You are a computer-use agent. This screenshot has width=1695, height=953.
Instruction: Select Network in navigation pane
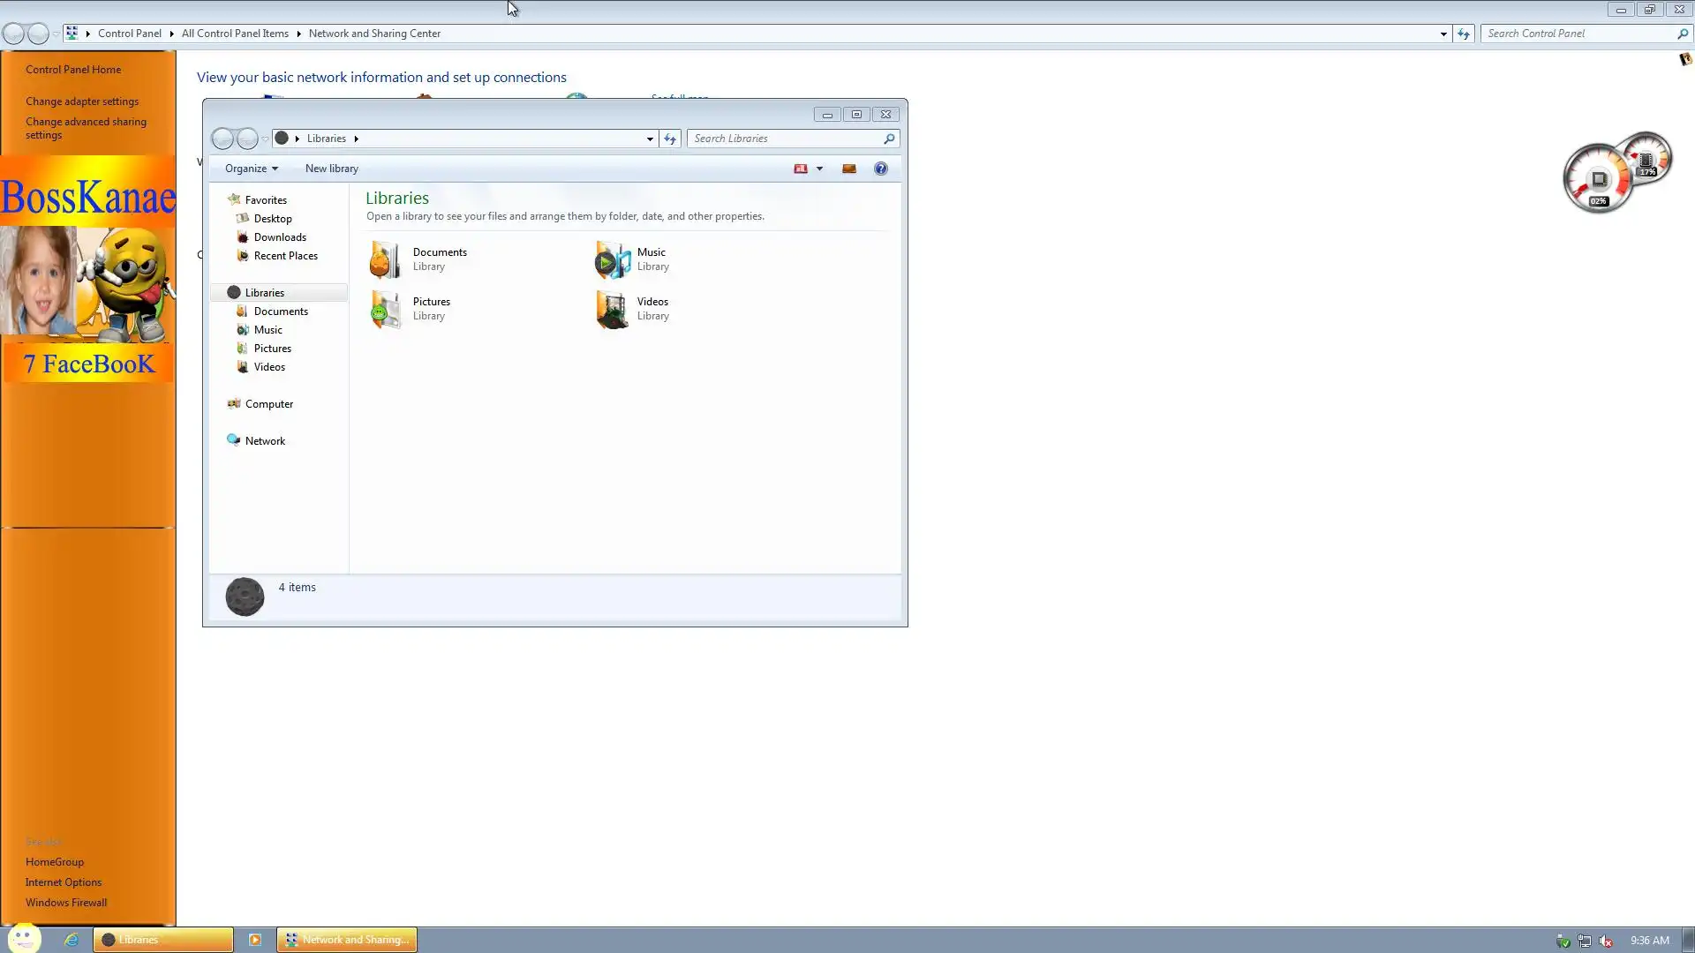pyautogui.click(x=265, y=441)
